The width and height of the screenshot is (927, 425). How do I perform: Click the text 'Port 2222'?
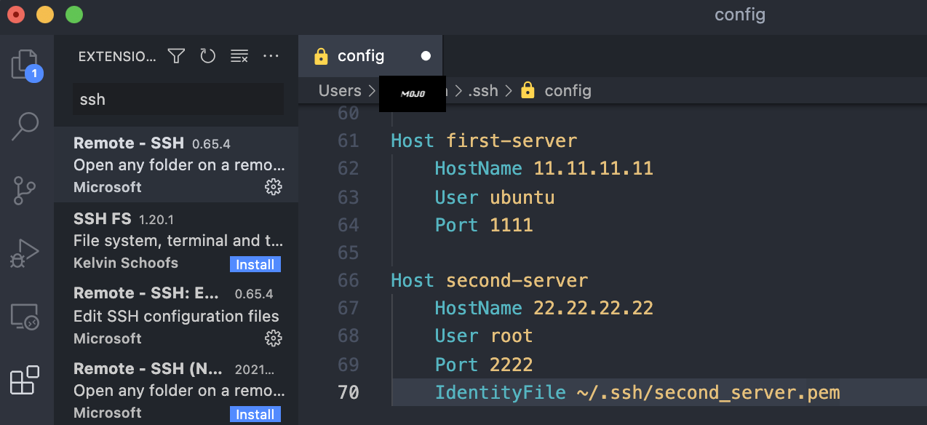point(484,365)
